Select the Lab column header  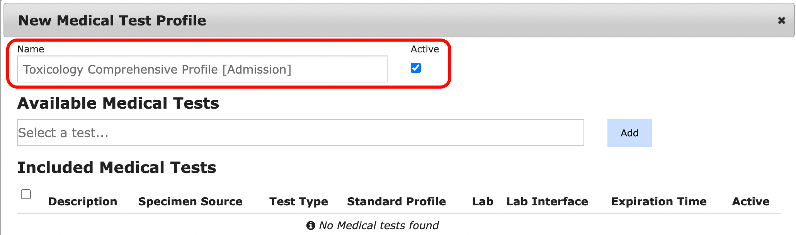[x=482, y=201]
